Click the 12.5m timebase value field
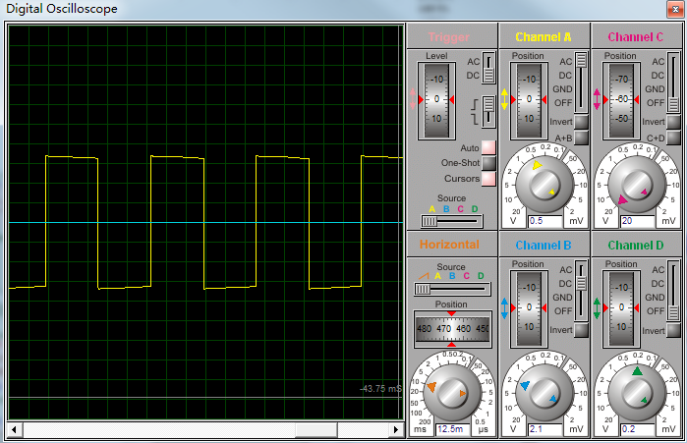Screen dimensions: 687x443 pos(453,429)
